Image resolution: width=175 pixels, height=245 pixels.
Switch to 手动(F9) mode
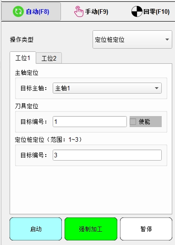click(91, 11)
